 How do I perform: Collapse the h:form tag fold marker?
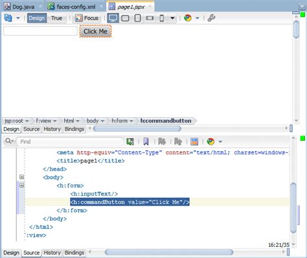click(21, 185)
